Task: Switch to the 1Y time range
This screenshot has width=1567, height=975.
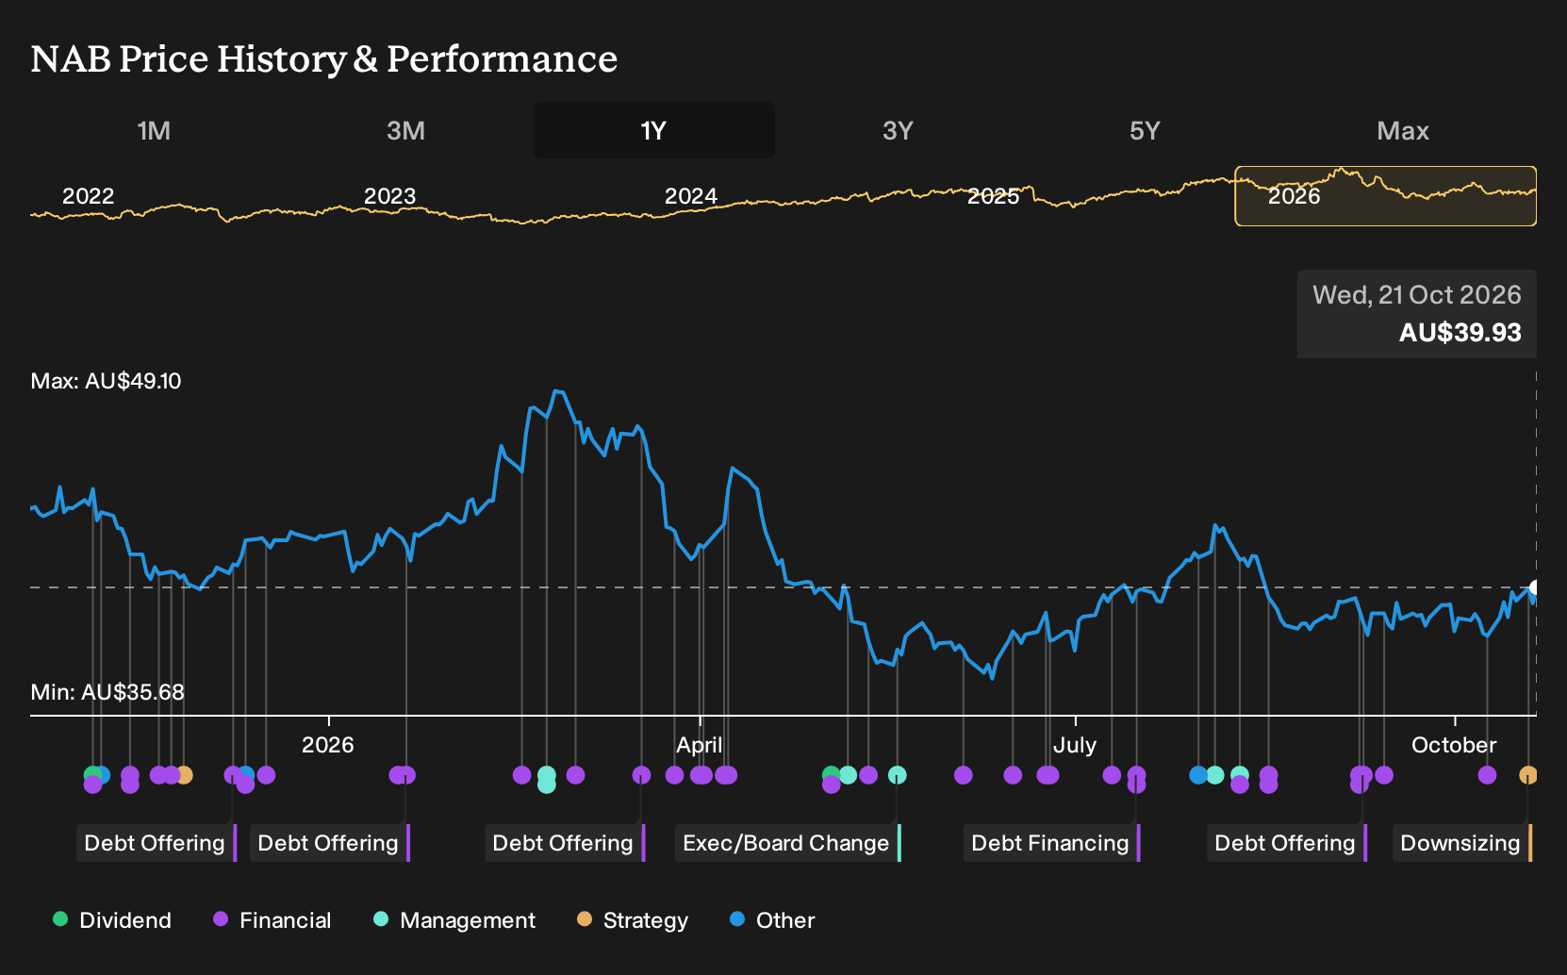Action: (653, 130)
